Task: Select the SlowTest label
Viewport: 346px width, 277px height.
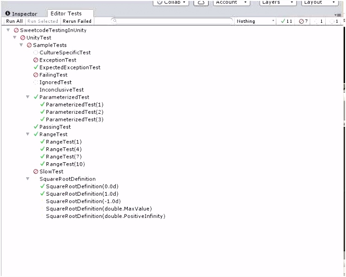Action: click(x=51, y=171)
